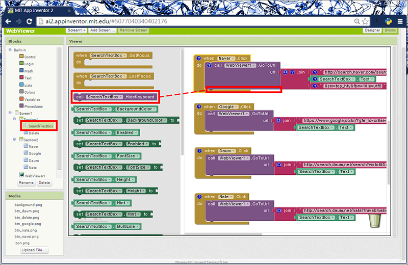The width and height of the screenshot is (408, 265).
Task: Click Upload File button in Media
Action: [34, 250]
